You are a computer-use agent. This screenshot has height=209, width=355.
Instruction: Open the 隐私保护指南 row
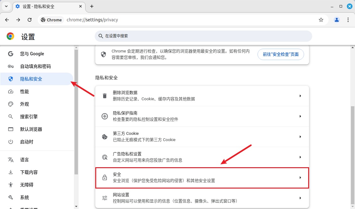click(202, 116)
